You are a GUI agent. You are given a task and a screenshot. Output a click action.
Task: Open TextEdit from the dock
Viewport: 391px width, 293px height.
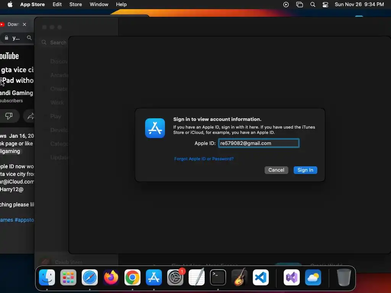tap(197, 277)
